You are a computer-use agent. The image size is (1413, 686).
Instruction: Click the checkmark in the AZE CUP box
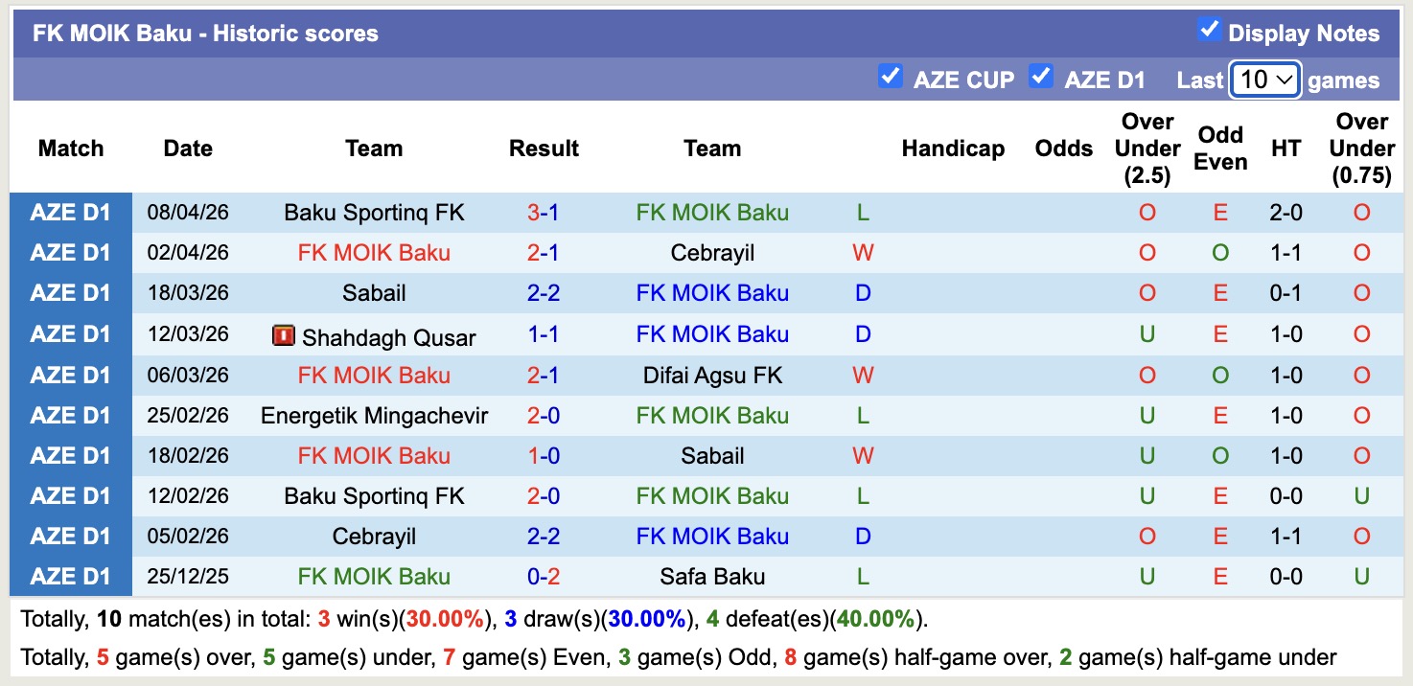pos(891,76)
